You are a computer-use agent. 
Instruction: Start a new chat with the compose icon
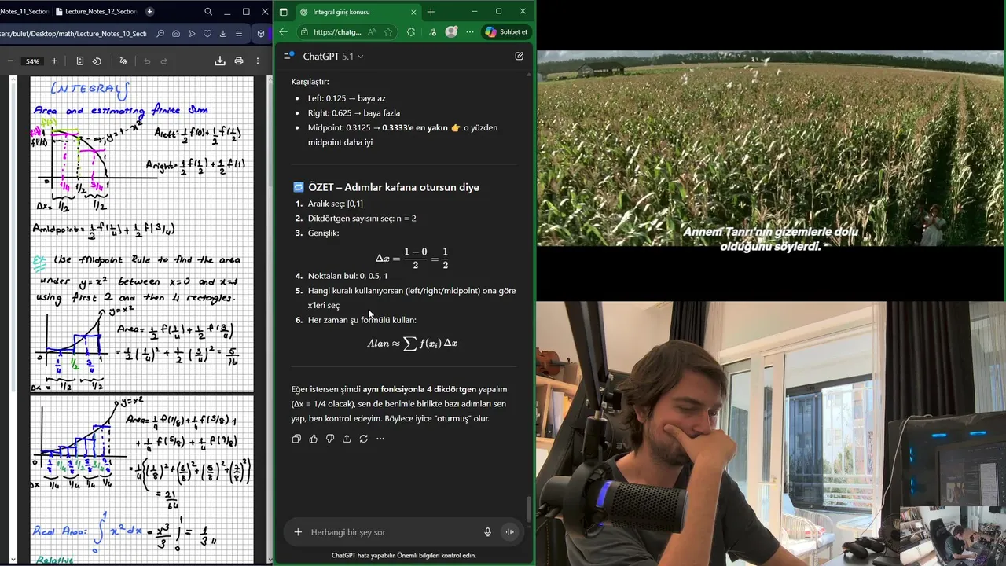tap(519, 57)
